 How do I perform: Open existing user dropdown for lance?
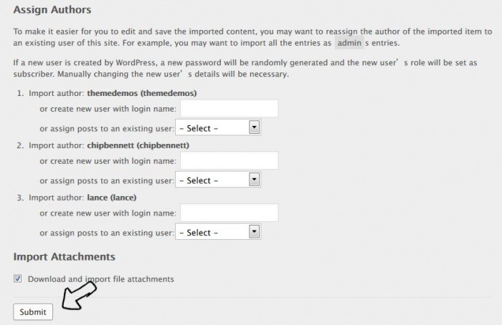click(218, 233)
